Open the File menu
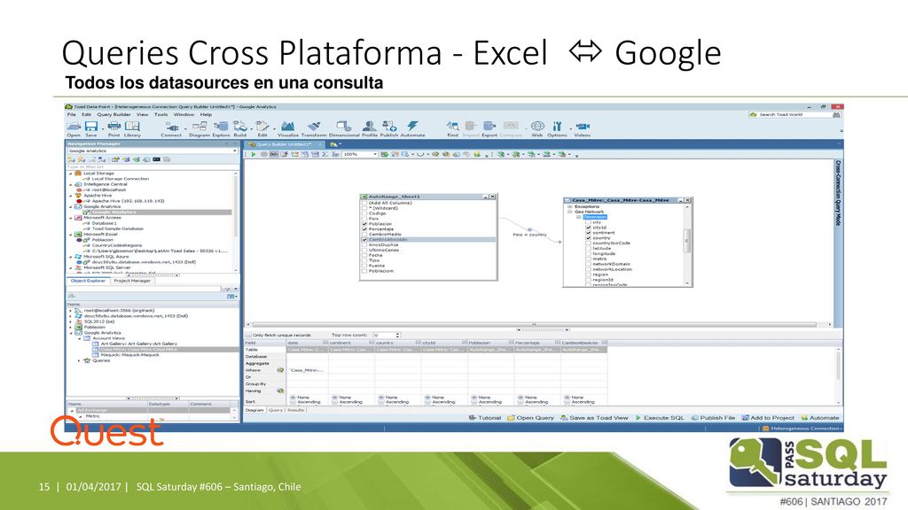Viewport: 908px width, 510px height. (x=71, y=114)
